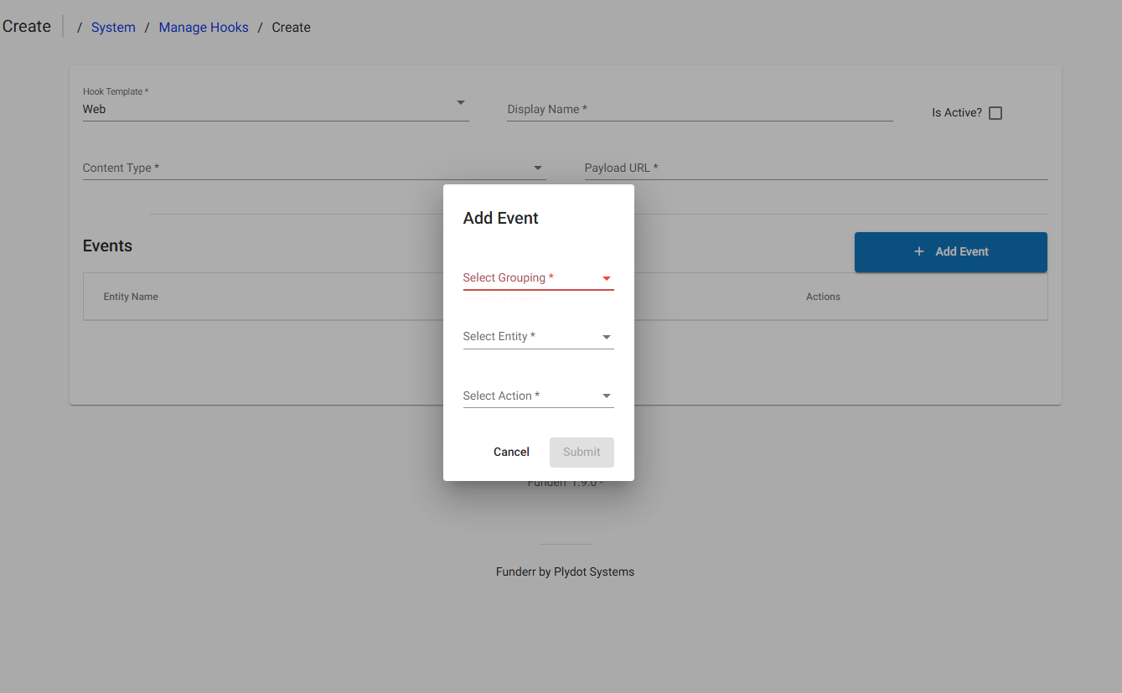Click the Select Grouping dropdown arrow

tap(607, 278)
